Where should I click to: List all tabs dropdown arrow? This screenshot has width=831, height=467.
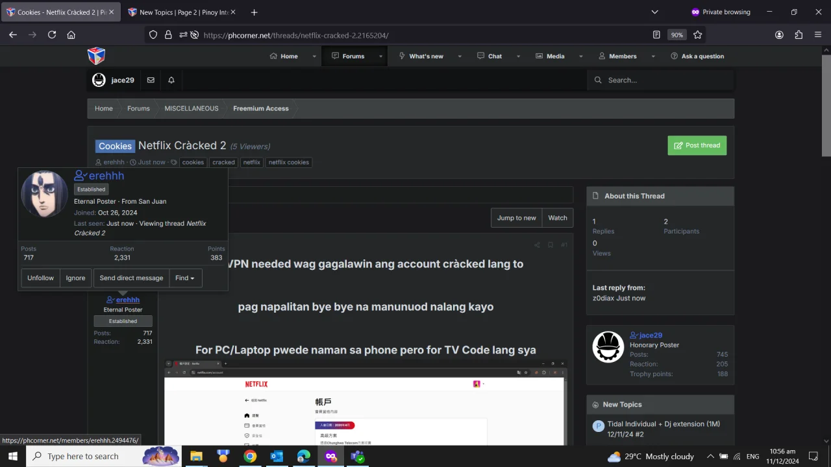(x=655, y=12)
